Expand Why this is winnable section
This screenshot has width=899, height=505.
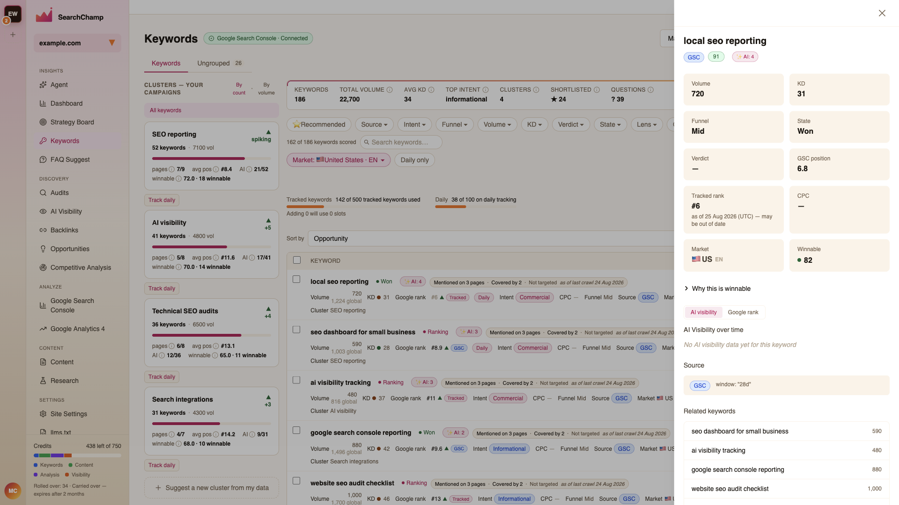tap(717, 289)
